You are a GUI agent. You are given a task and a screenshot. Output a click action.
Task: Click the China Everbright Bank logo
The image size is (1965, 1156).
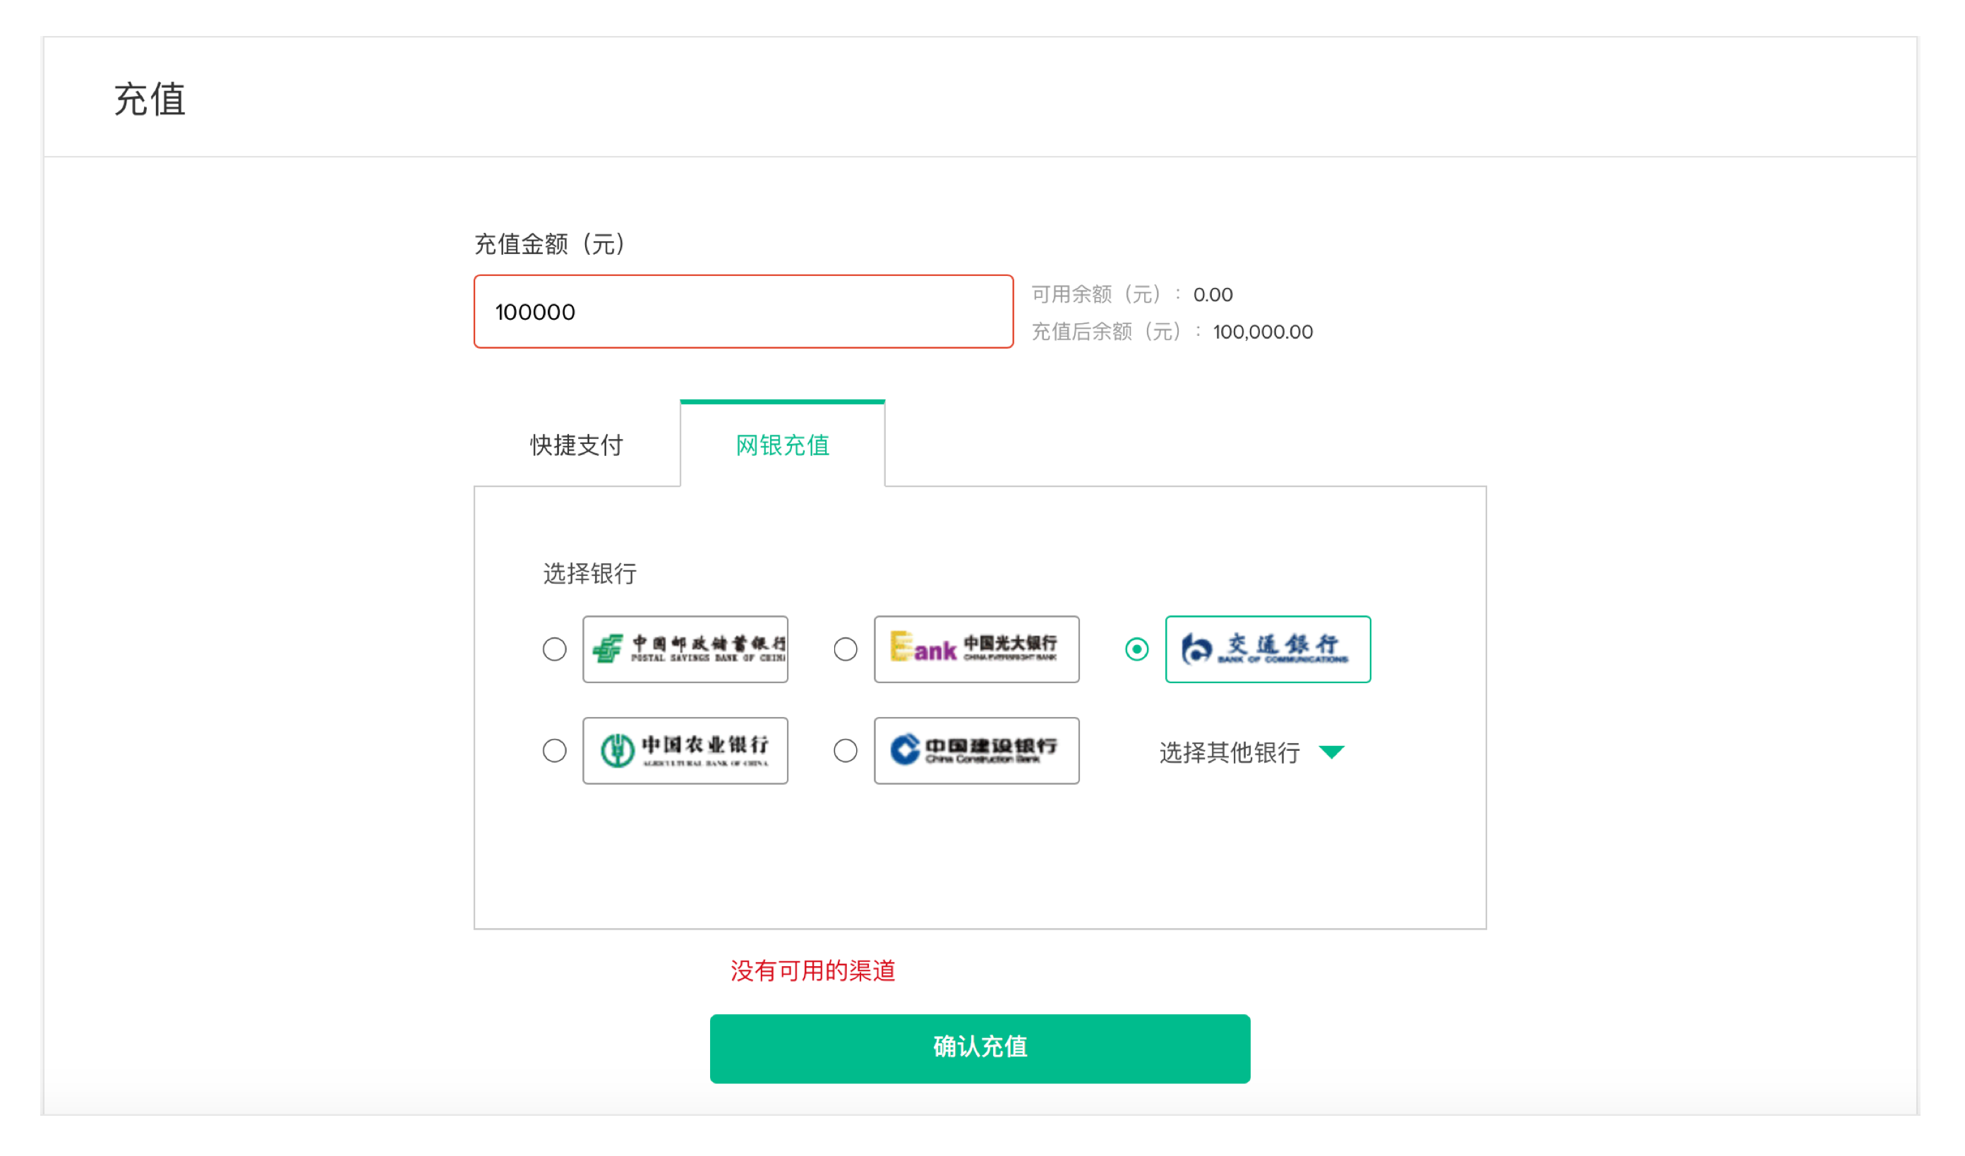click(x=976, y=649)
